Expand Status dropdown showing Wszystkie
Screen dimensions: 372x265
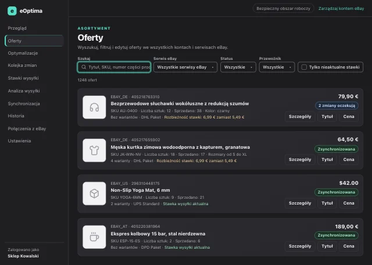238,67
